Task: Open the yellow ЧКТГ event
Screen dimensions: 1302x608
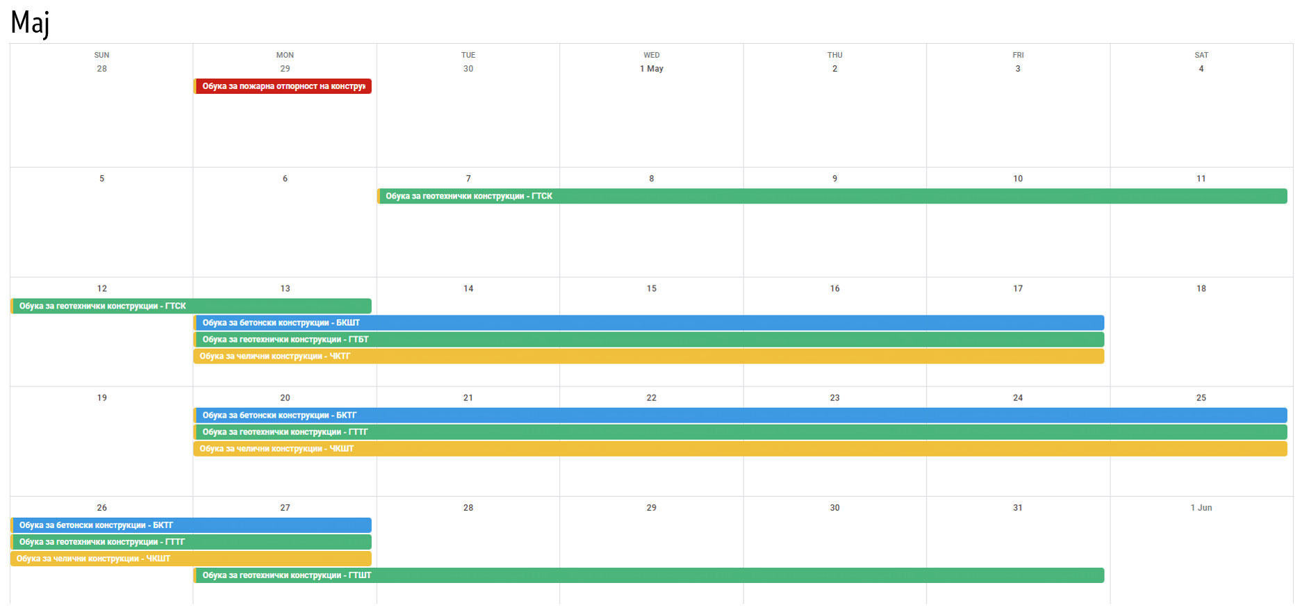Action: coord(648,356)
